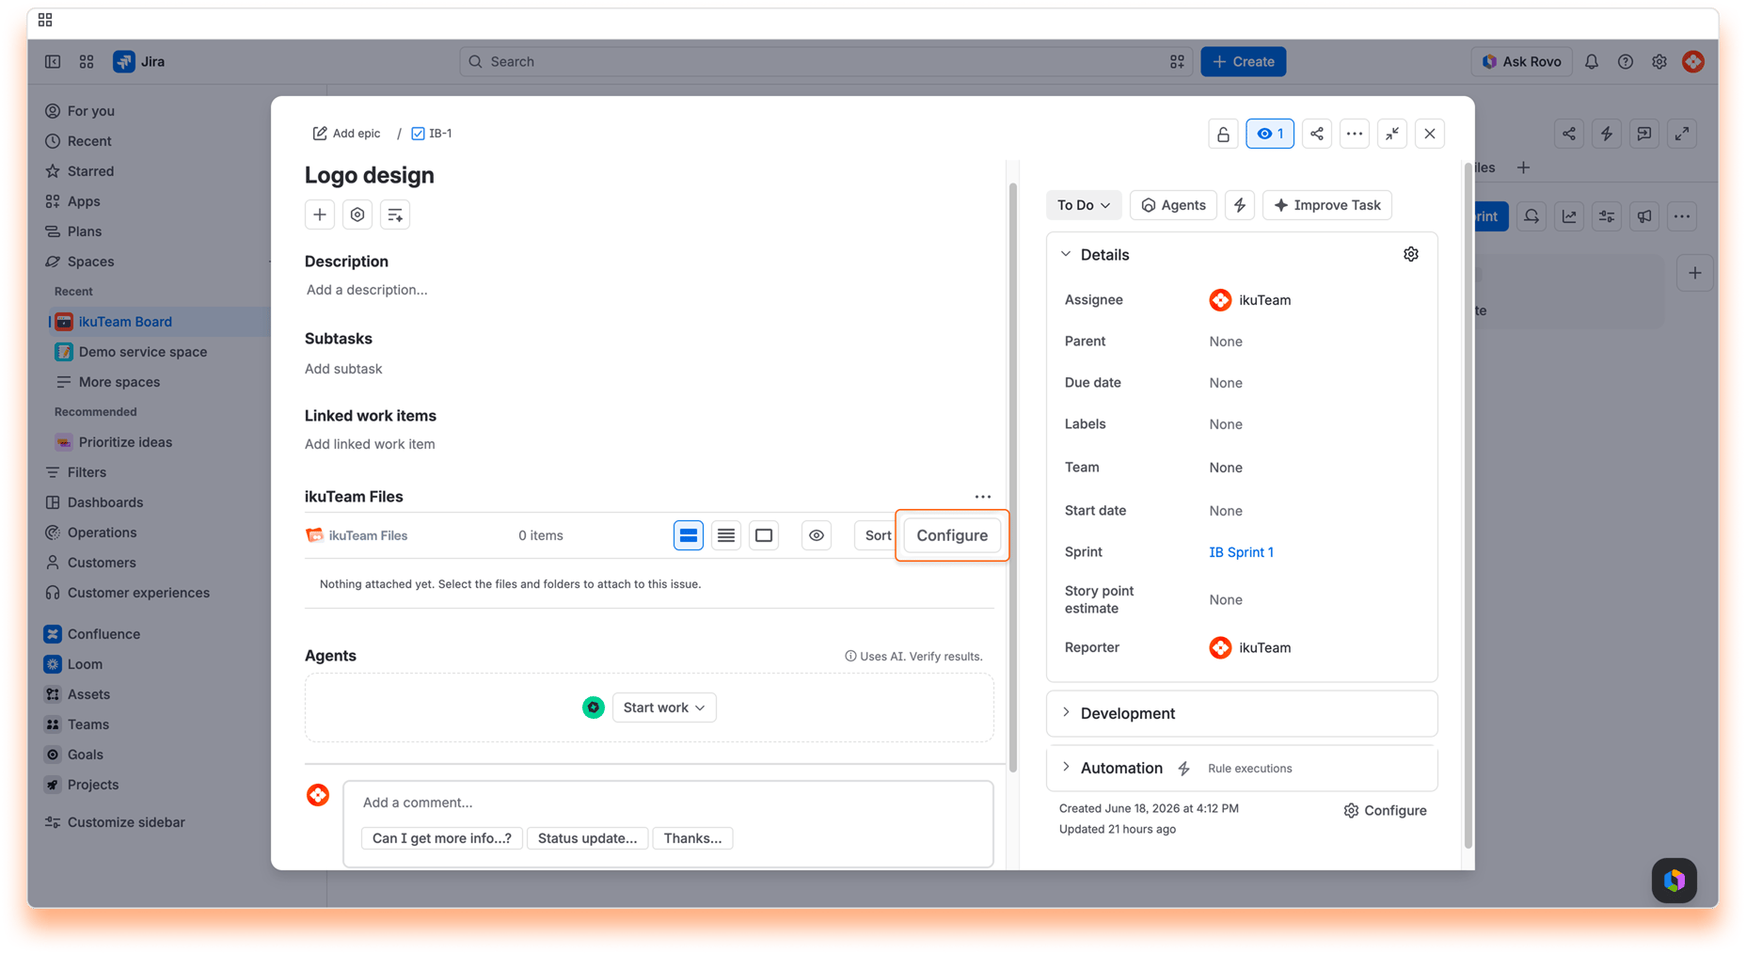
Task: Click Configure link below Automation
Action: 1385,810
